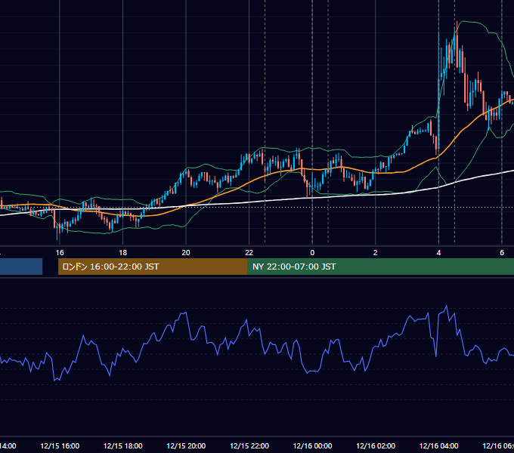
Task: Click the NY 22:00-07:00 JST session bar
Action: (380, 267)
